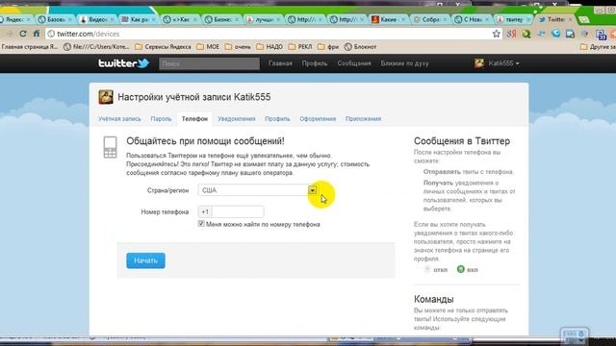Click the Twitter search field
The image size is (616, 346).
(x=209, y=63)
